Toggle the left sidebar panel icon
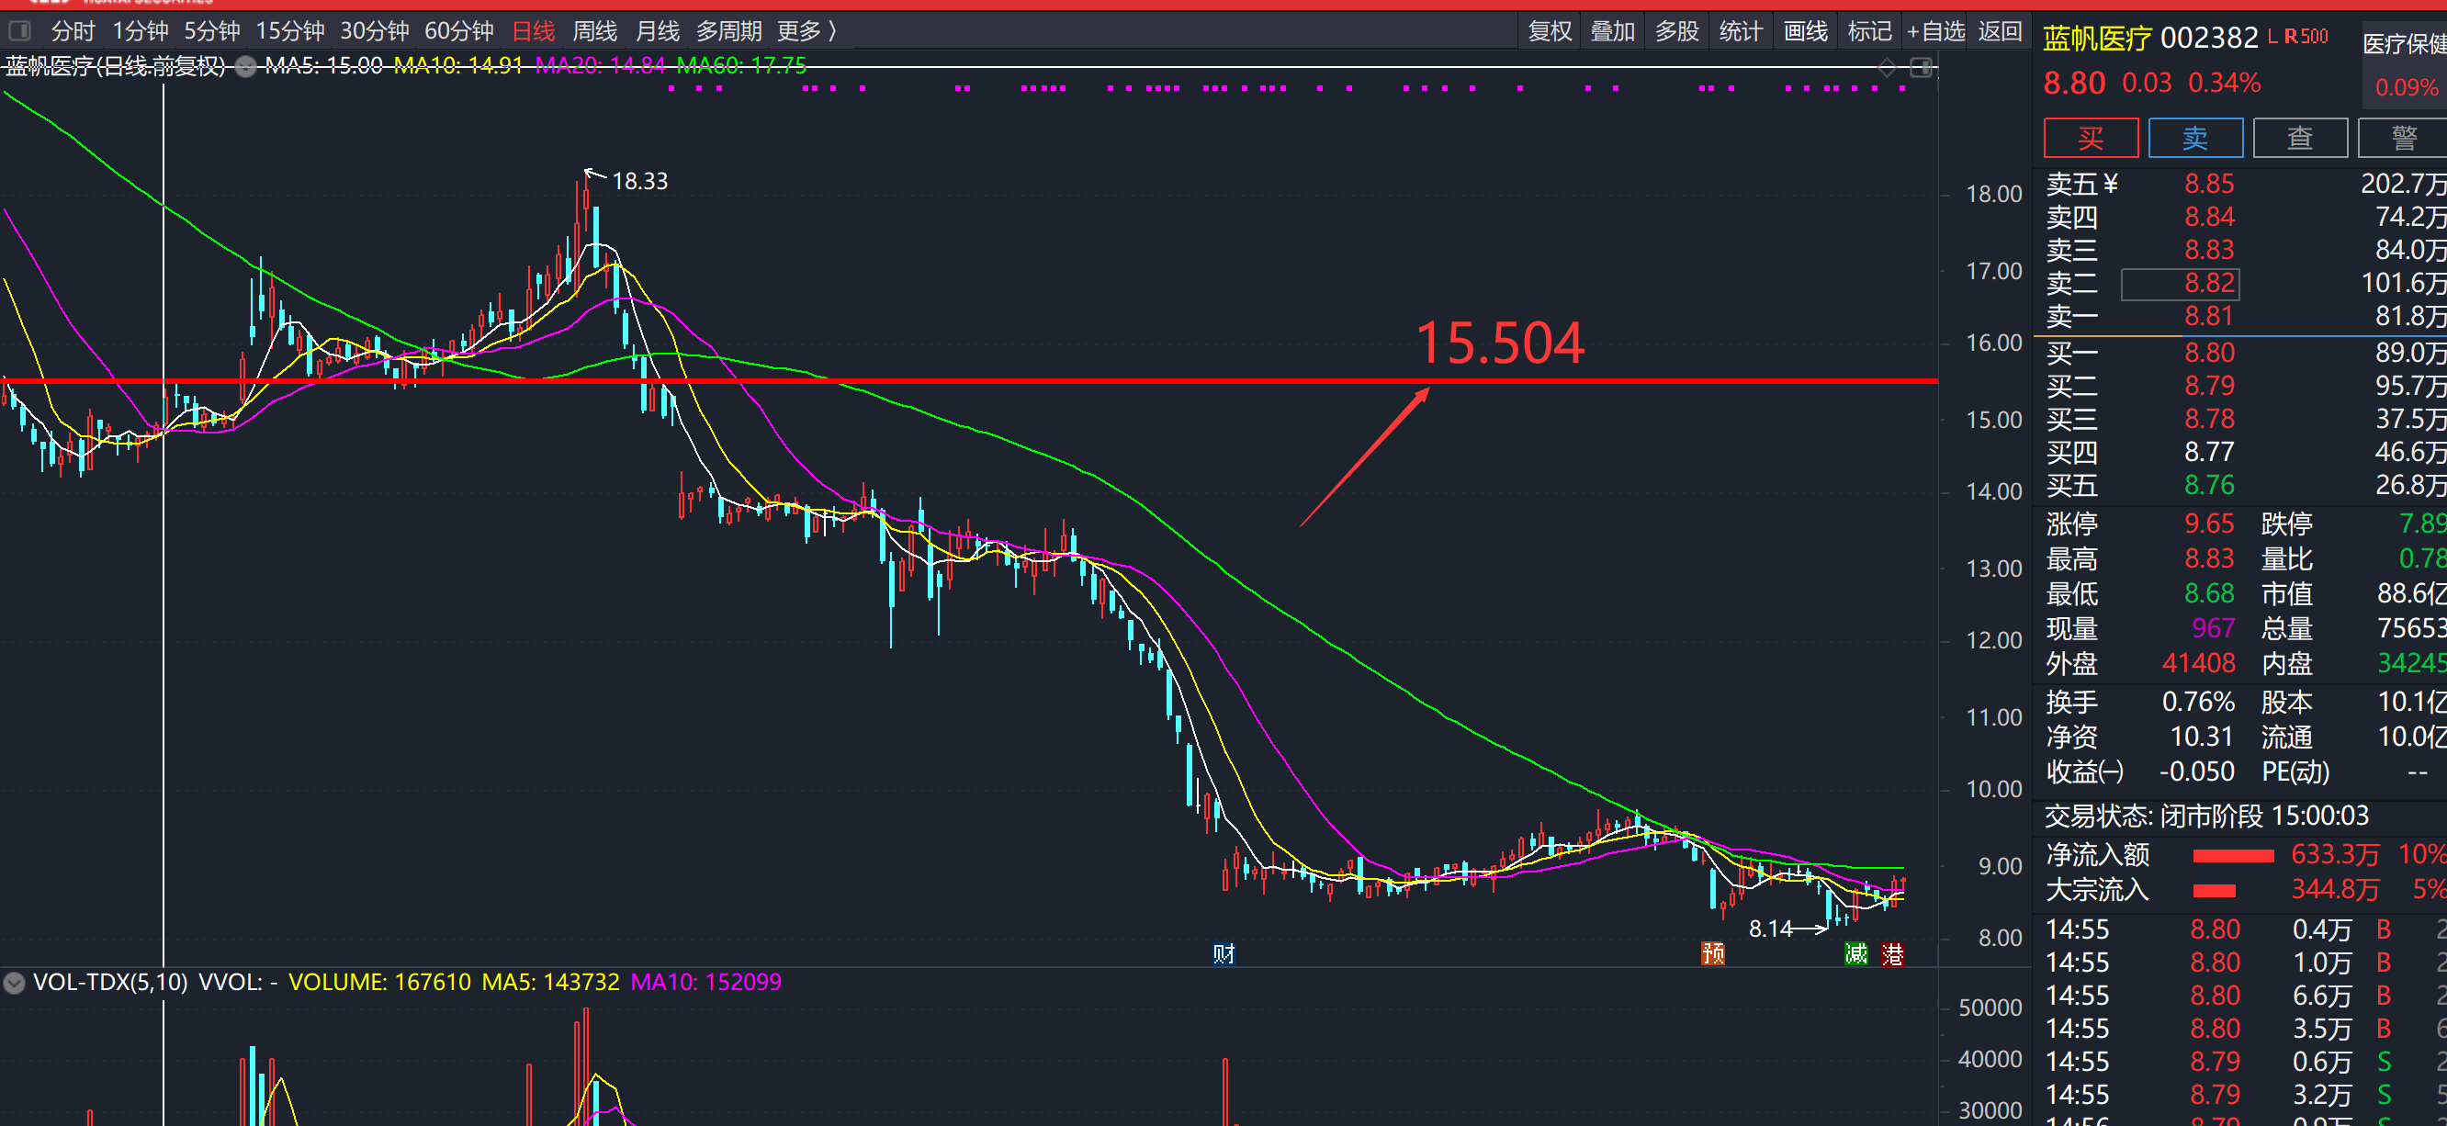Viewport: 2447px width, 1126px height. (20, 31)
